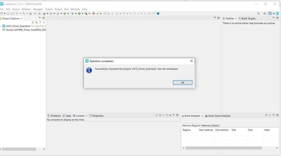Click the New C Source File icon

click(x=58, y=13)
